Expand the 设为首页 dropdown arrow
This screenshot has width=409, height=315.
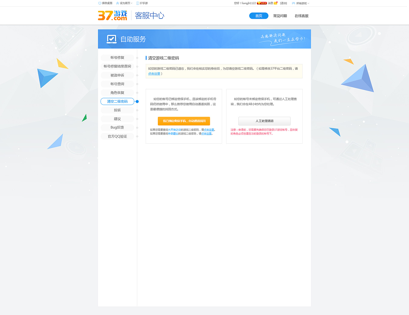[x=132, y=3]
